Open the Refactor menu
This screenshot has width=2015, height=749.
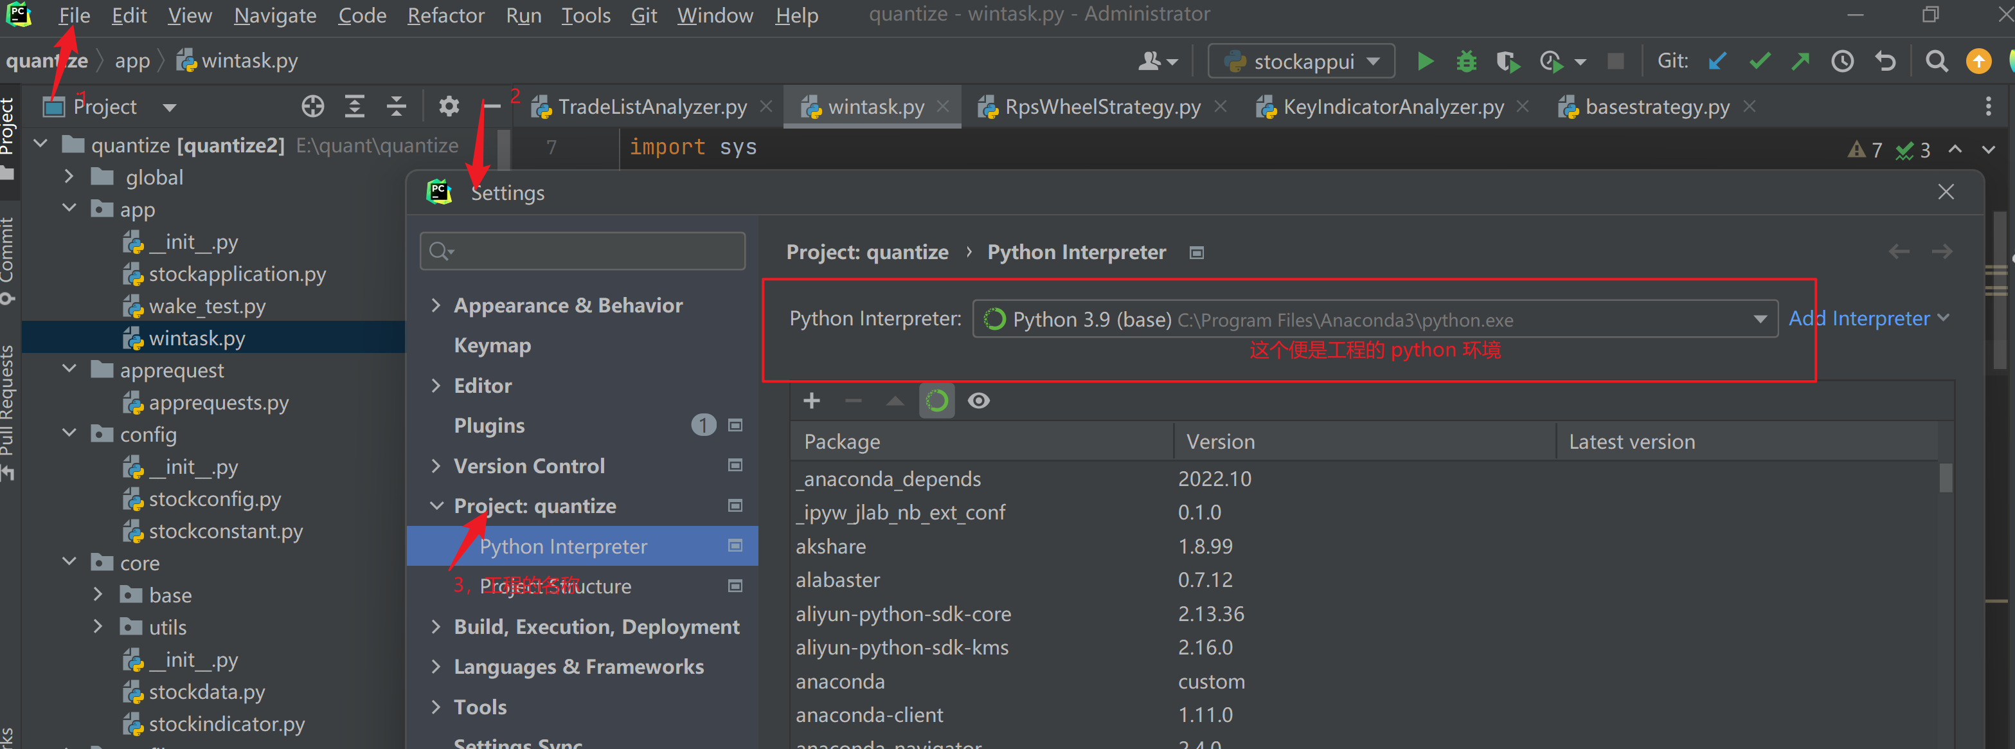(445, 15)
